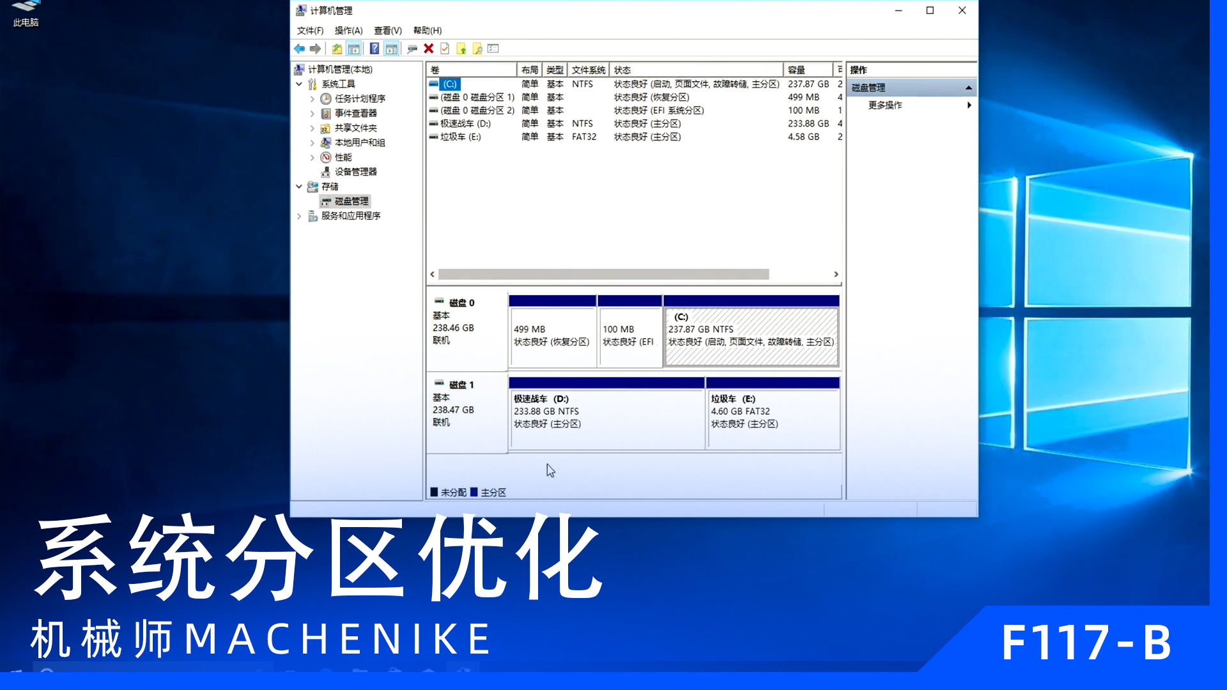Screen dimensions: 1227x690
Task: Open Help with the question mark icon
Action: coord(374,49)
